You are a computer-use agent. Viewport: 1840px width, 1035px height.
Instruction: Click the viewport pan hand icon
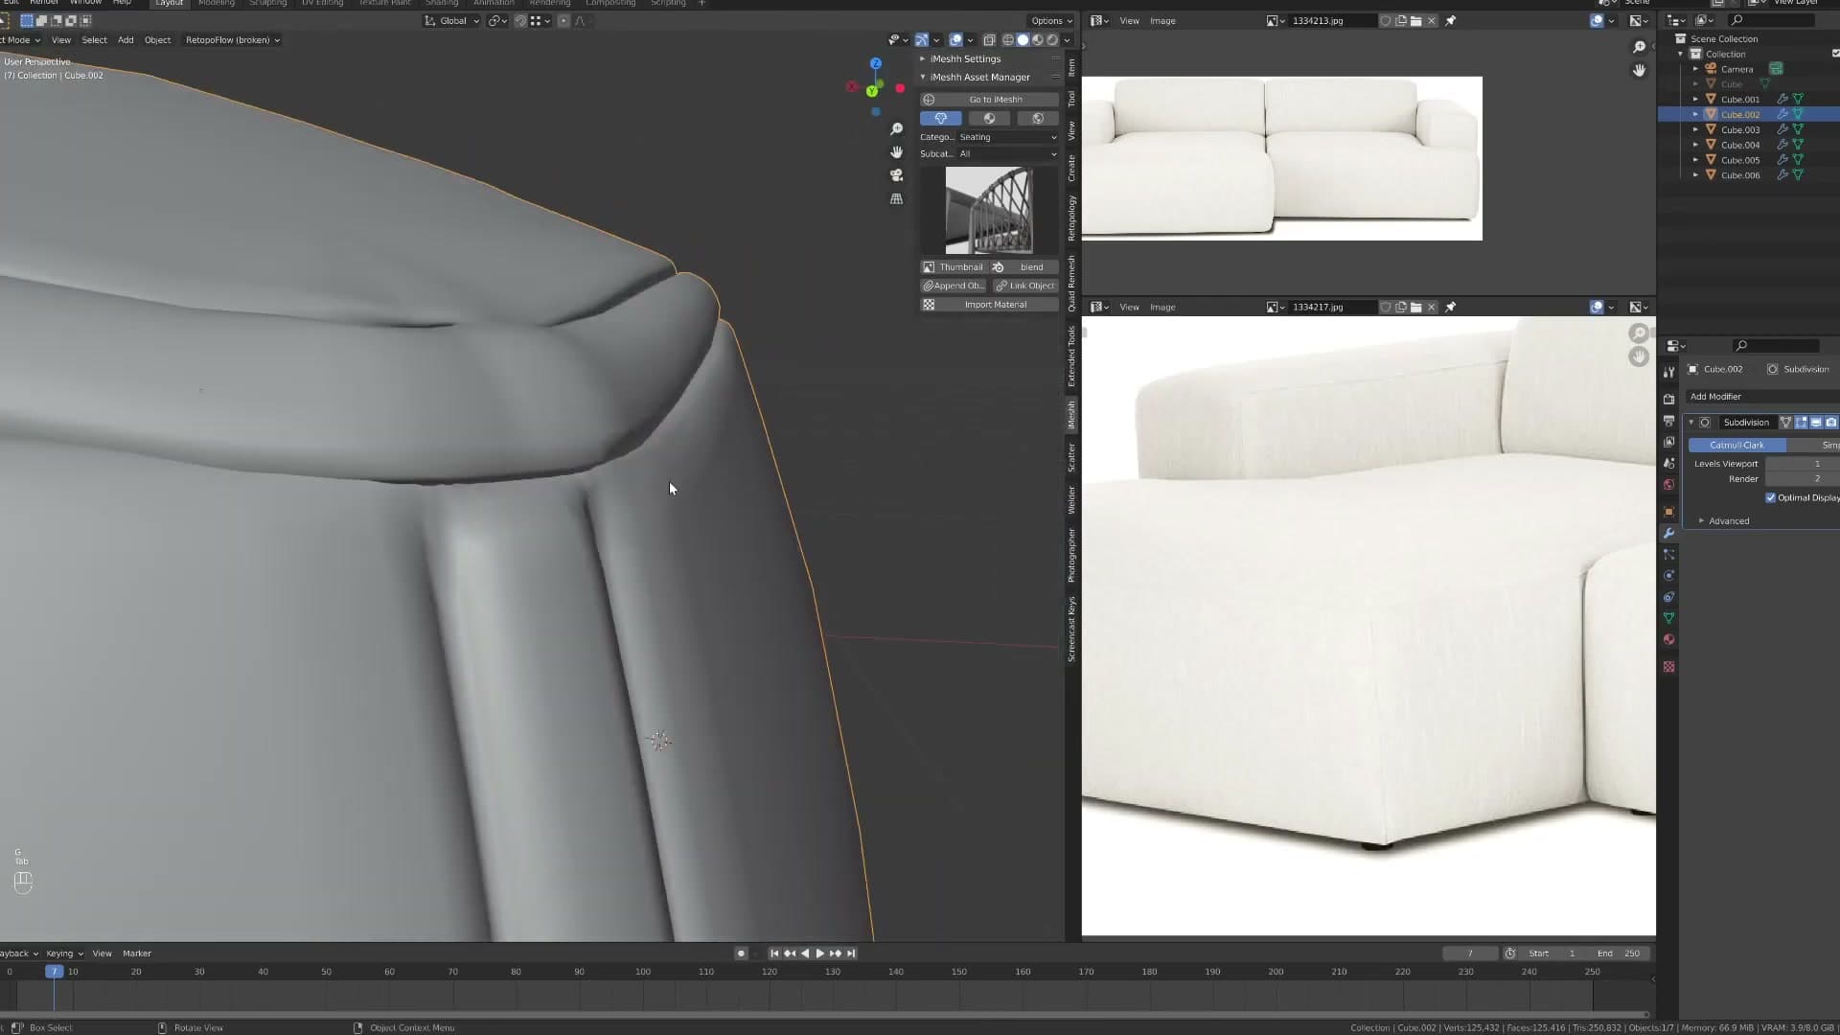coord(896,152)
